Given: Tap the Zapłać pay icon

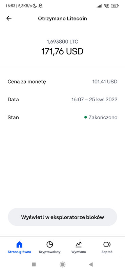Looking at the screenshot, I should (x=107, y=244).
